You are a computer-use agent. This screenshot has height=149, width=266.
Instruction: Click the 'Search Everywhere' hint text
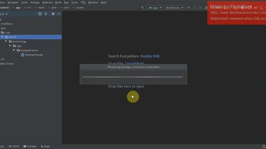pyautogui.click(x=123, y=56)
